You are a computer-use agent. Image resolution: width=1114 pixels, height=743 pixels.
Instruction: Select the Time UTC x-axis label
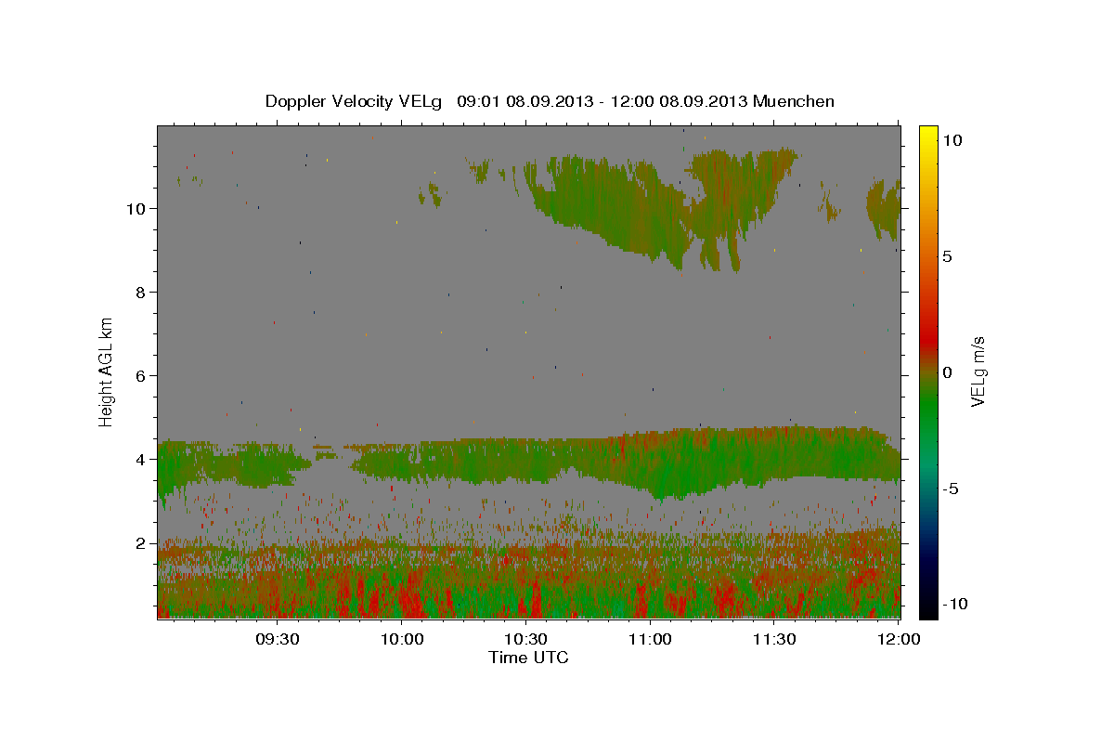(528, 658)
